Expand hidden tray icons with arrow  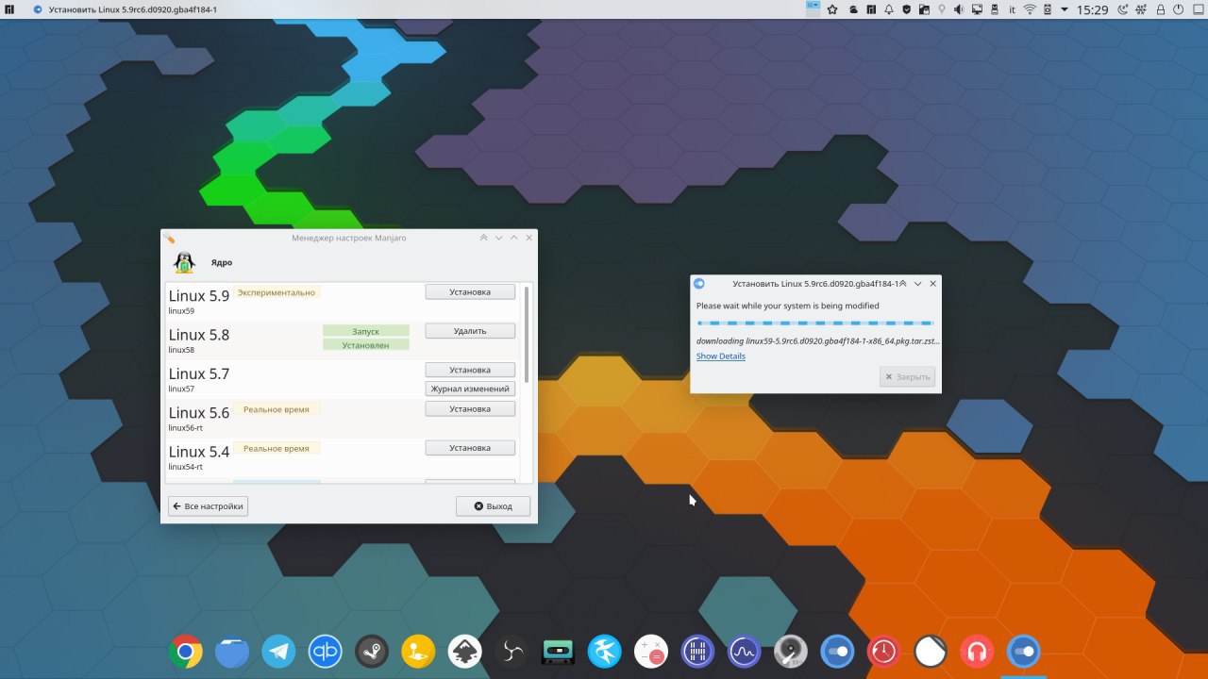tap(1065, 9)
